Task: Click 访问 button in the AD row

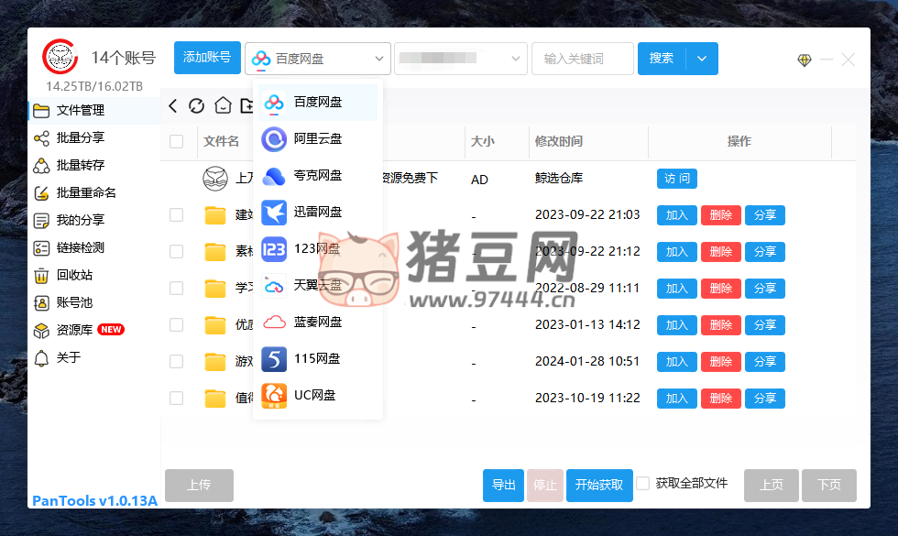Action: coord(677,179)
